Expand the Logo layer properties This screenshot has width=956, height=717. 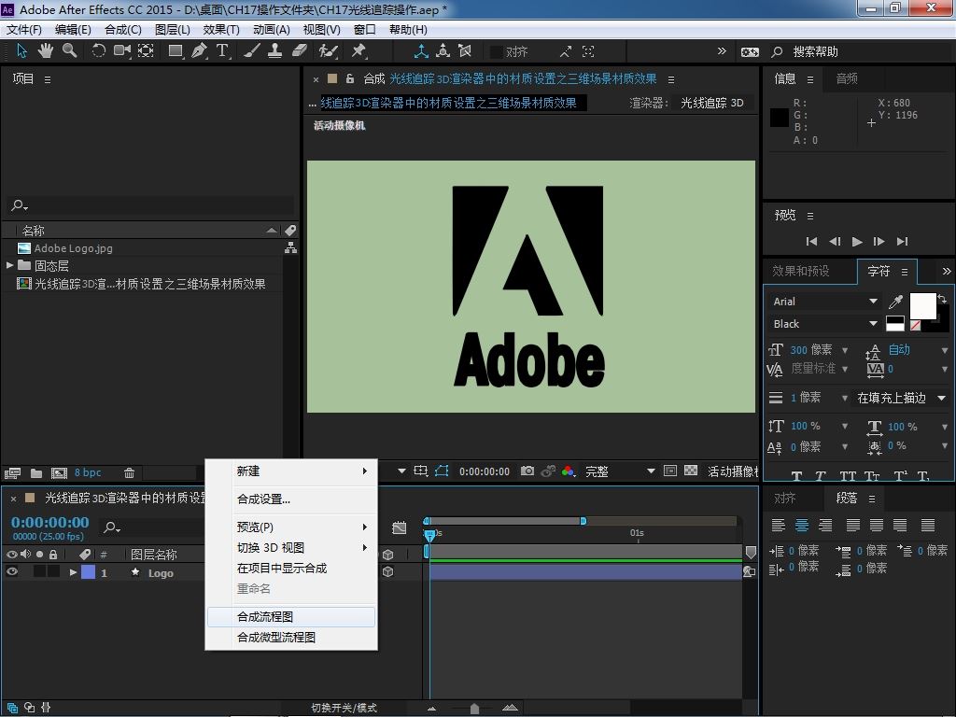[x=73, y=572]
